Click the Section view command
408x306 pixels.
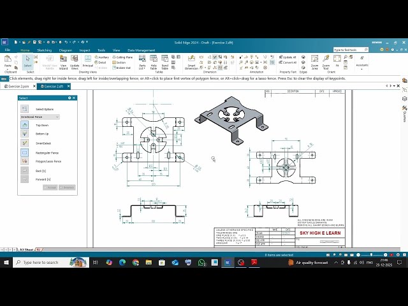tap(119, 62)
